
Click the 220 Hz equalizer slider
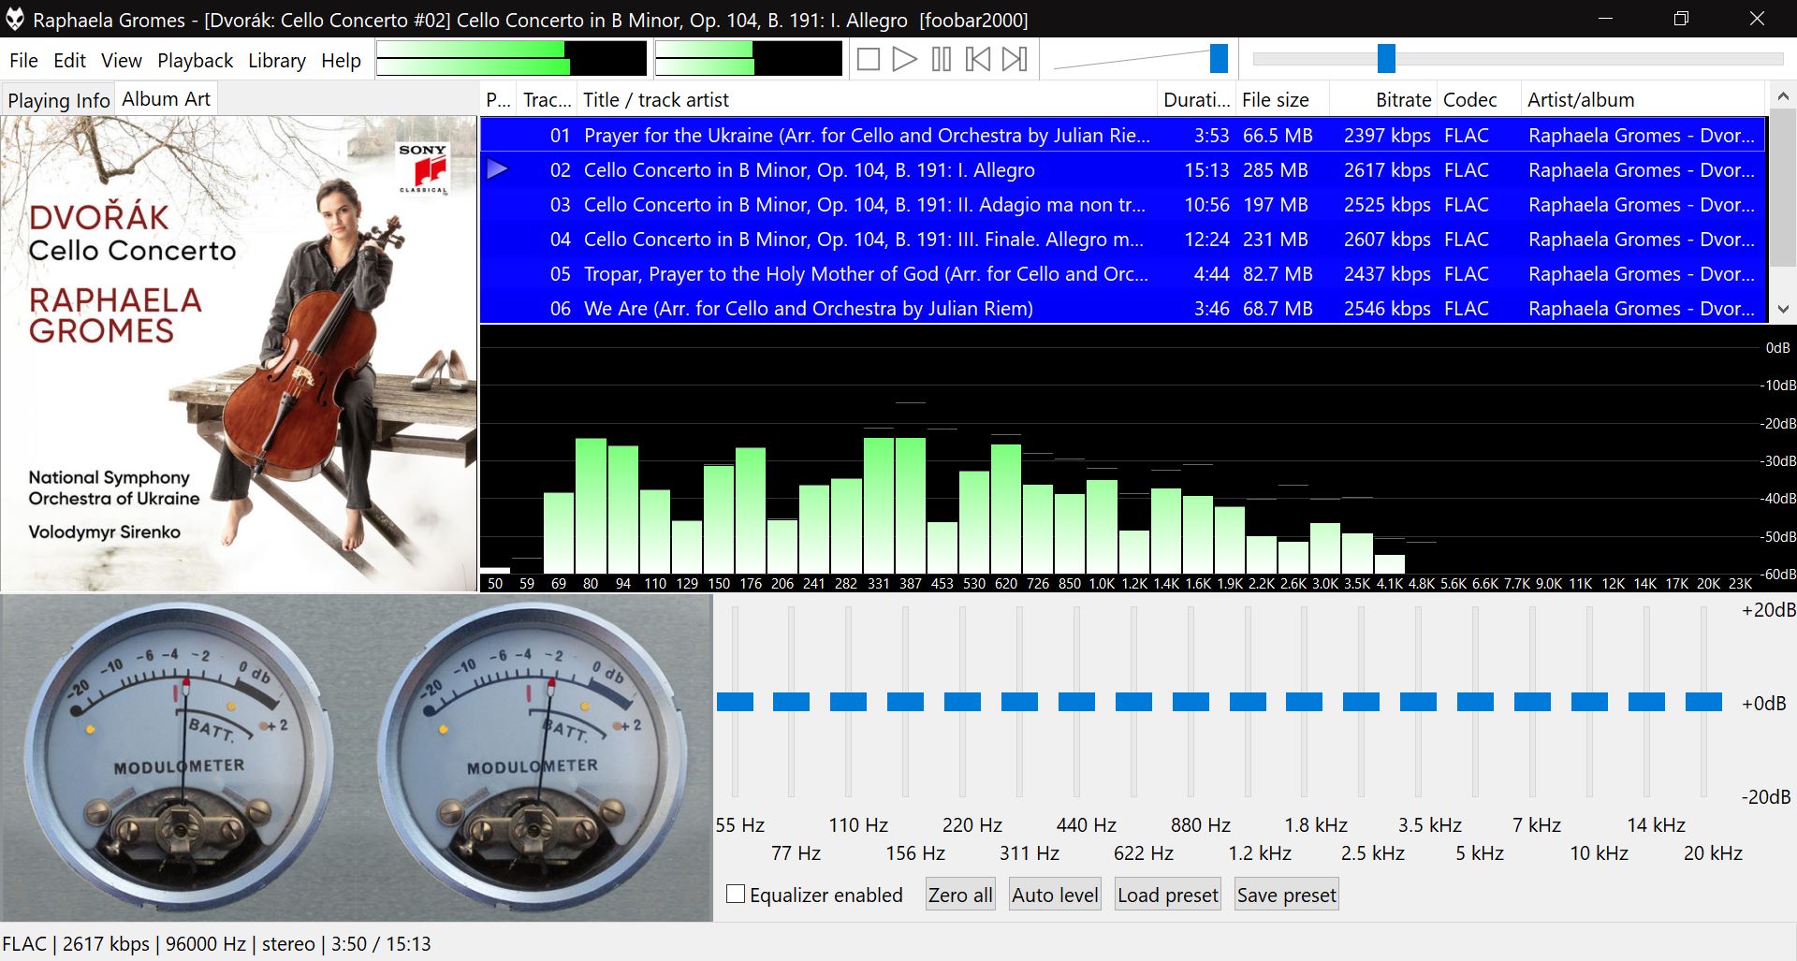962,702
